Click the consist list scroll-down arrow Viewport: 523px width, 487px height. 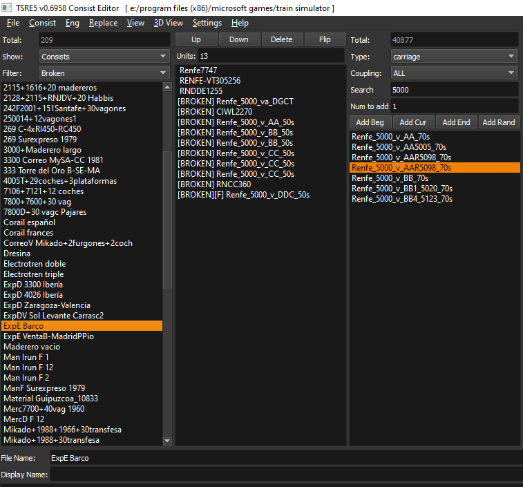pyautogui.click(x=167, y=441)
